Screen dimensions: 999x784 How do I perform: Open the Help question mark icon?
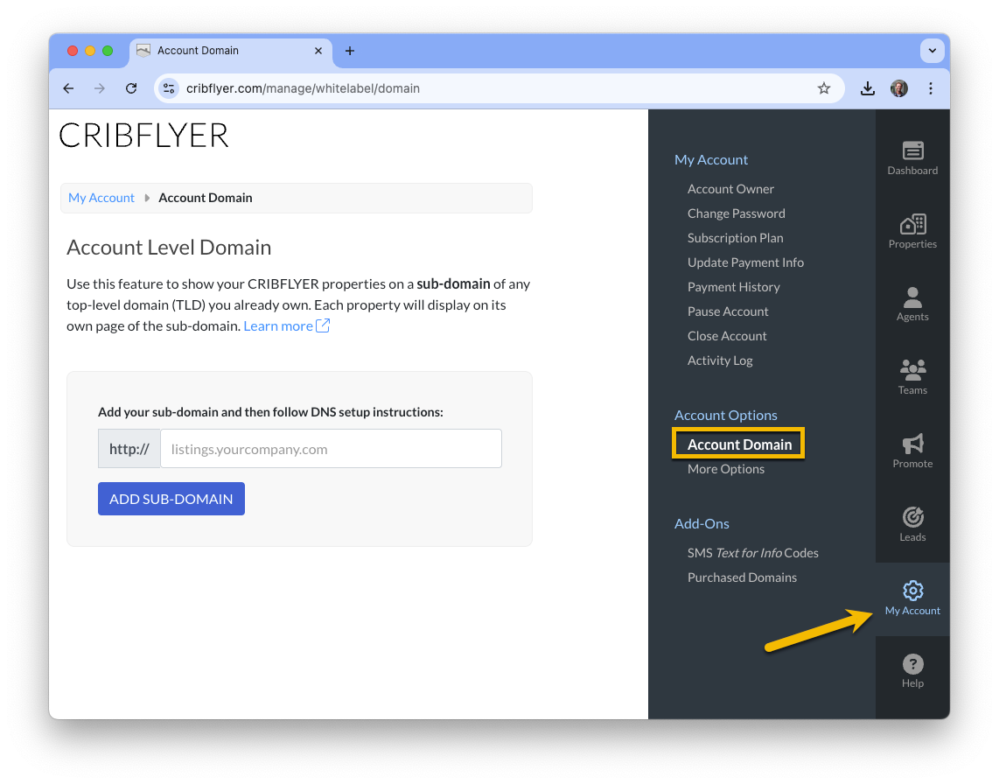pos(912,664)
